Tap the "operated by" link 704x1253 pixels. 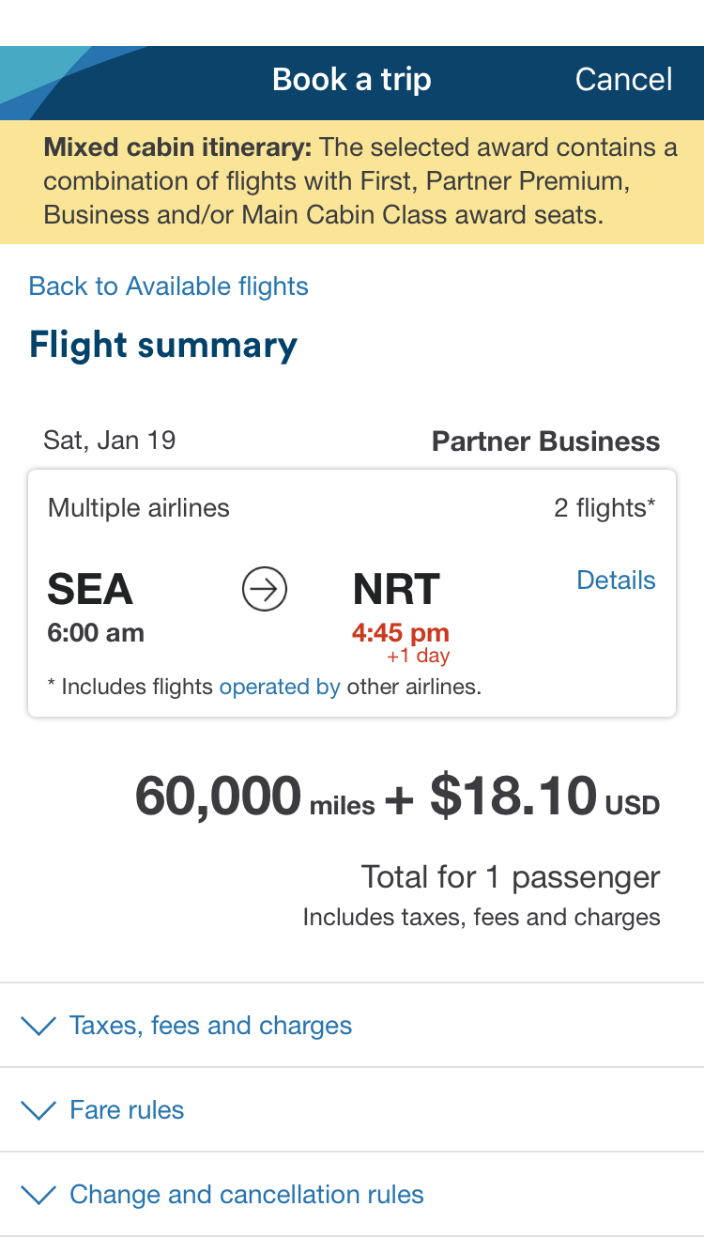tap(280, 687)
